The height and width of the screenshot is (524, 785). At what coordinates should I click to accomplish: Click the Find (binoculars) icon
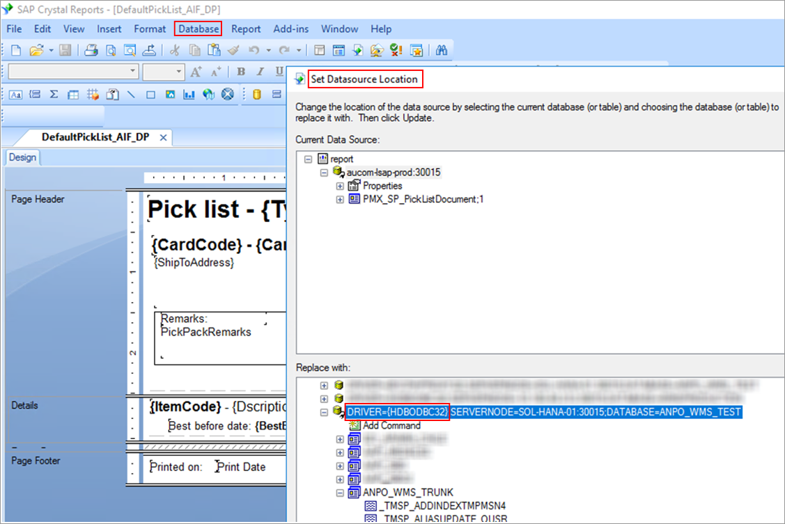(x=443, y=50)
